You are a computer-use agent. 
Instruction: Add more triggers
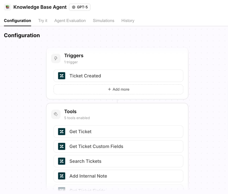point(118,89)
